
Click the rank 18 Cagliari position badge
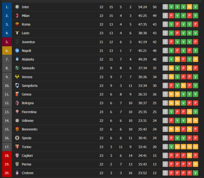[x=7, y=156]
